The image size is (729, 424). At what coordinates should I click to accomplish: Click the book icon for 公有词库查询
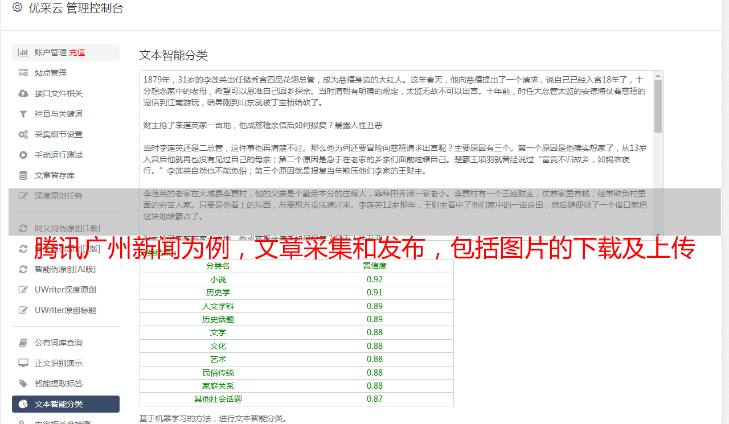23,343
